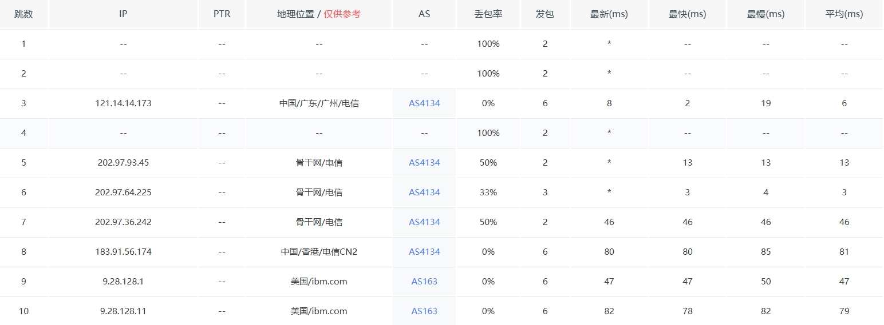
Task: Click the average value 79 in hop 10
Action: tap(844, 311)
